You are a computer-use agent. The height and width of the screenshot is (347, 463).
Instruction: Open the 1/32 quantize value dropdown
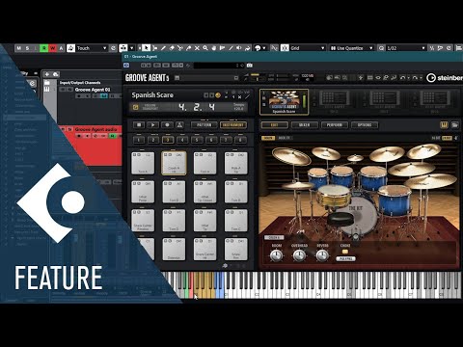click(406, 48)
